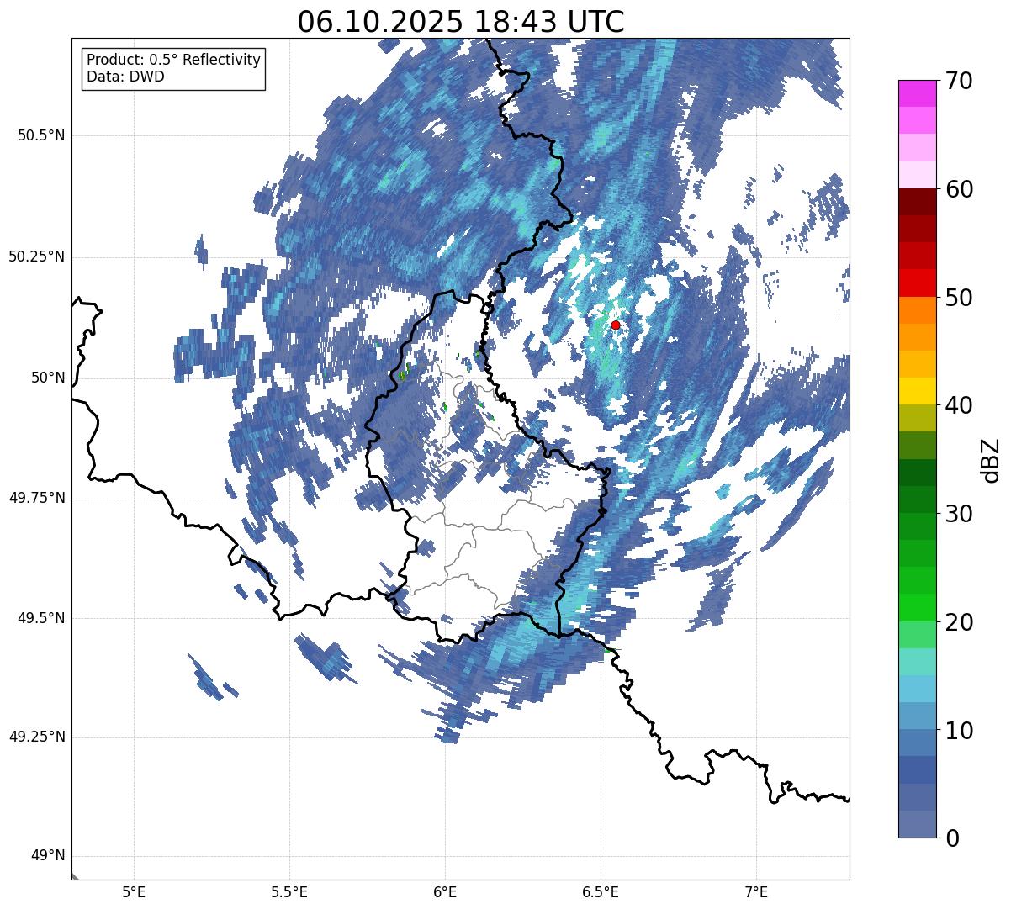
Task: Click the latitude label 49.75°N
Action: tap(37, 498)
